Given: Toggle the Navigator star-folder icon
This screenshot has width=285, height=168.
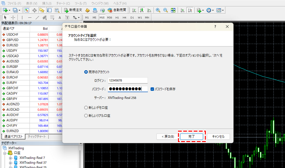Looking at the screenshot, I should (x=42, y=10).
